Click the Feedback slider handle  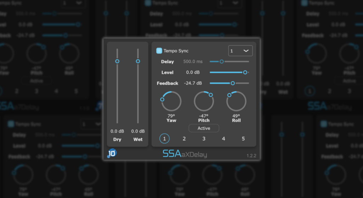click(233, 83)
